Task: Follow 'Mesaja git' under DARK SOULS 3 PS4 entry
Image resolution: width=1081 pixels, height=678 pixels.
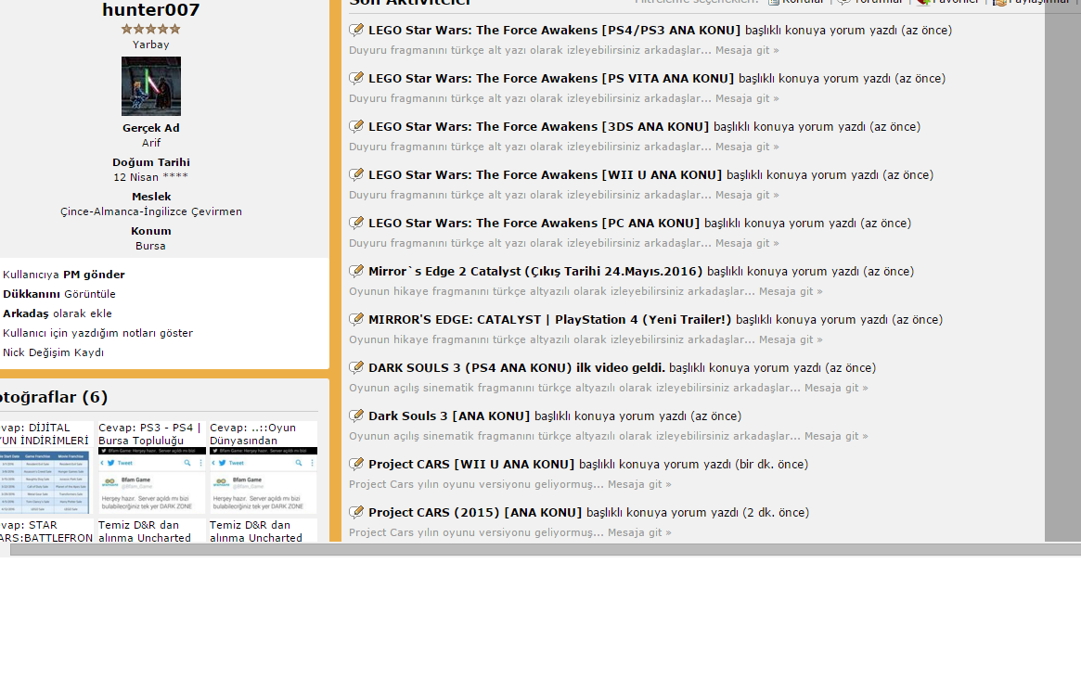Action: tap(836, 388)
